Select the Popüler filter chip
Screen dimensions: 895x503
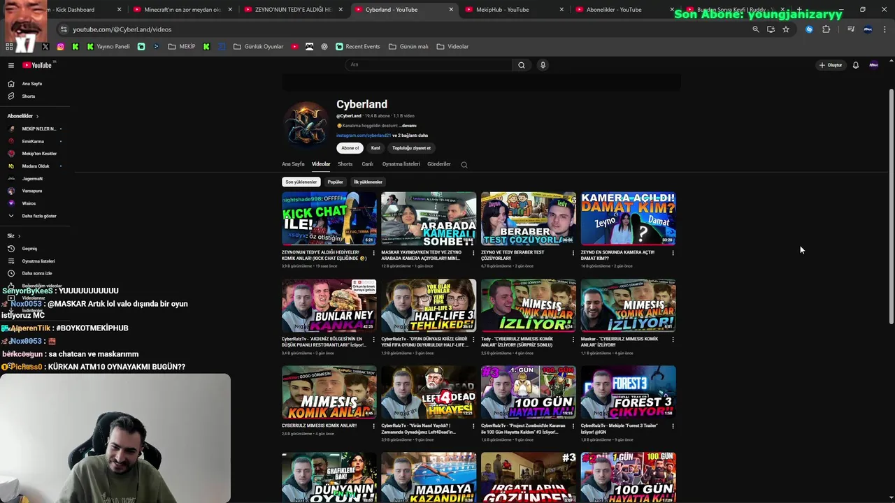tap(336, 182)
